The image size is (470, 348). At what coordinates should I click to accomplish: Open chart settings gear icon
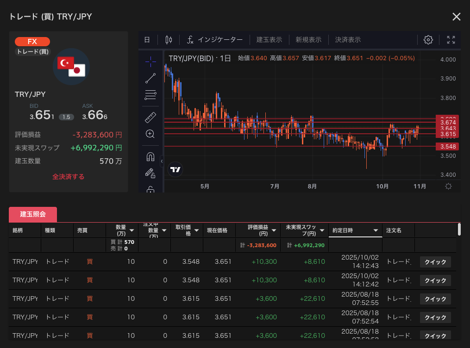428,40
